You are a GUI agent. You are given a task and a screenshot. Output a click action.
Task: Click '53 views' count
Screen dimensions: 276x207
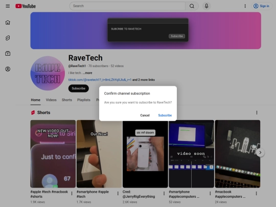click(x=175, y=202)
